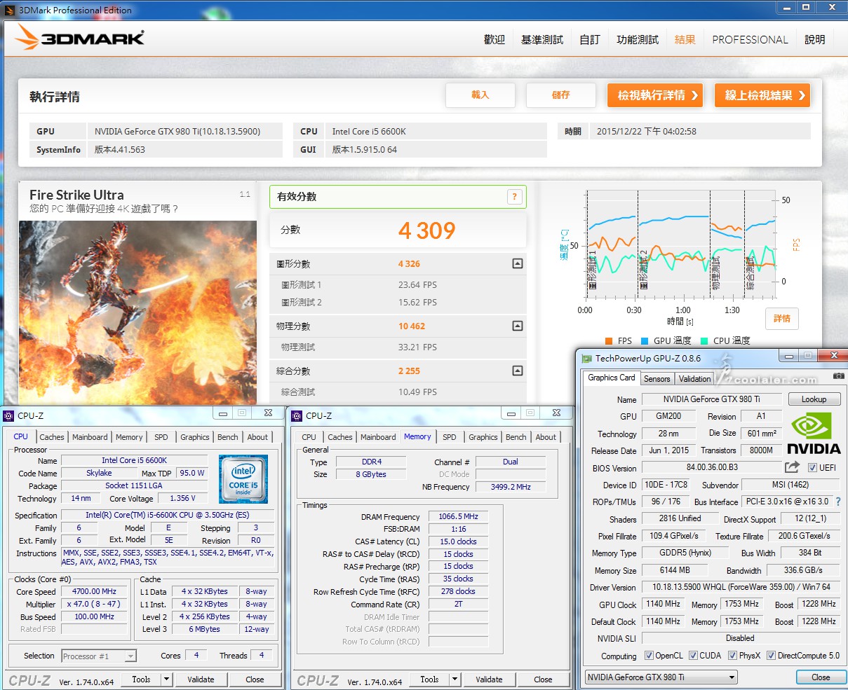Open Caches tab in left CPU-Z window
The height and width of the screenshot is (690, 848).
(x=52, y=437)
